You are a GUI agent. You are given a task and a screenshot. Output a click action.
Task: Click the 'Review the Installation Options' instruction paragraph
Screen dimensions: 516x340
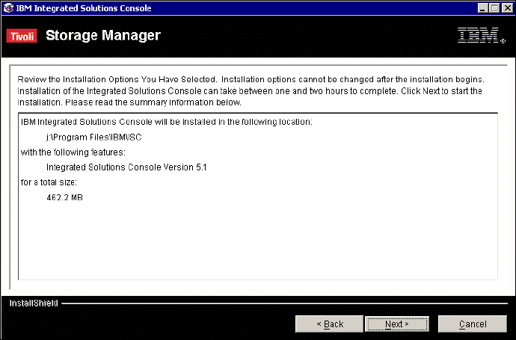point(251,91)
